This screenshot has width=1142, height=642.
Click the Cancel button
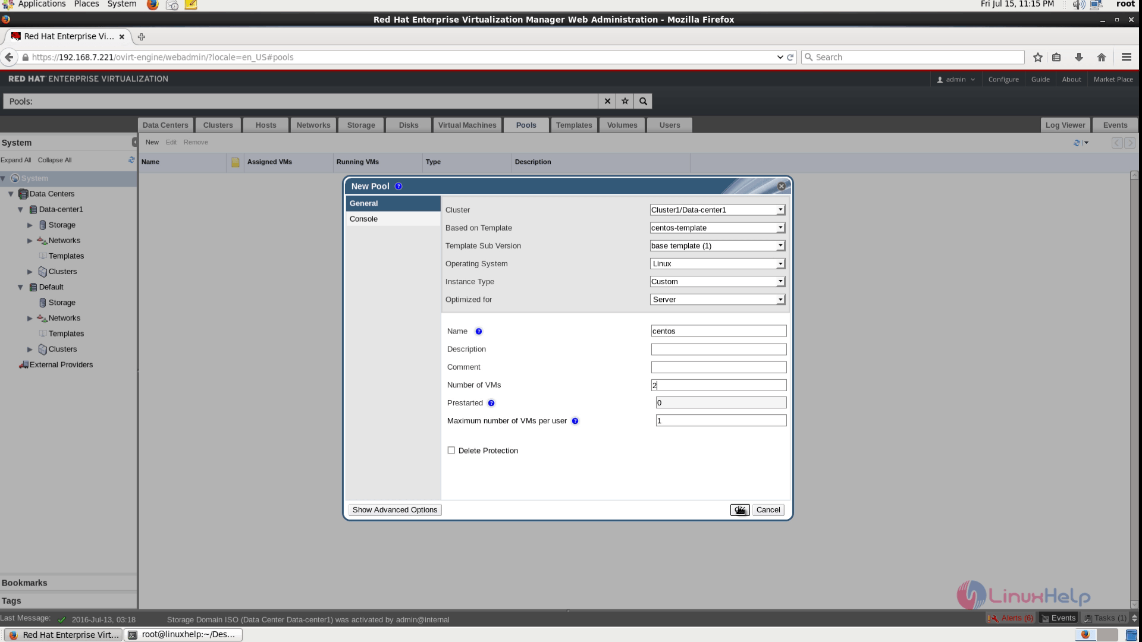tap(768, 510)
